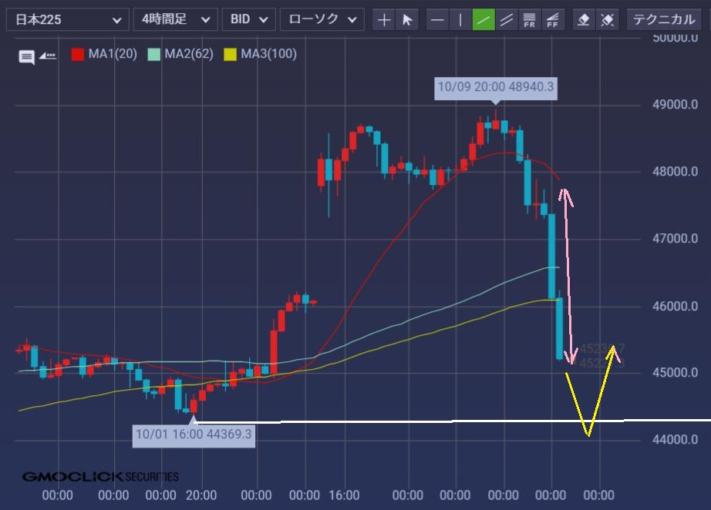Click the 10/09 20:00 48940.3 high marker
This screenshot has height=510, width=711.
click(495, 87)
